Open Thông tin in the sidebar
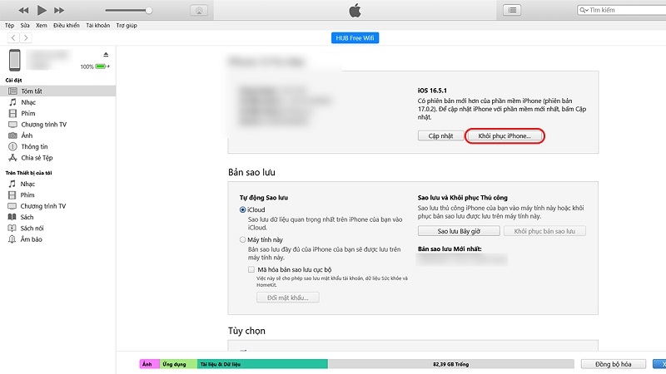666x374 pixels. (34, 146)
